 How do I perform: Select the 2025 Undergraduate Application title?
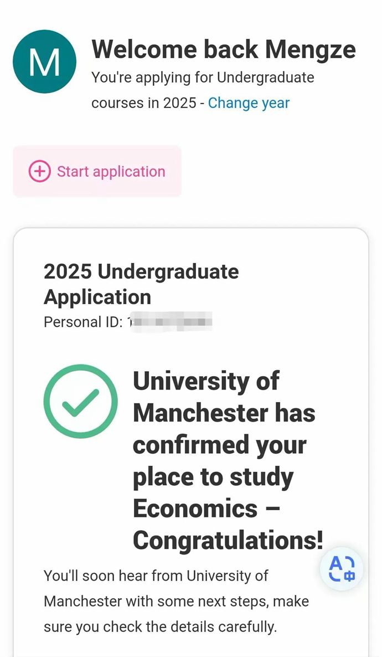[x=141, y=284]
